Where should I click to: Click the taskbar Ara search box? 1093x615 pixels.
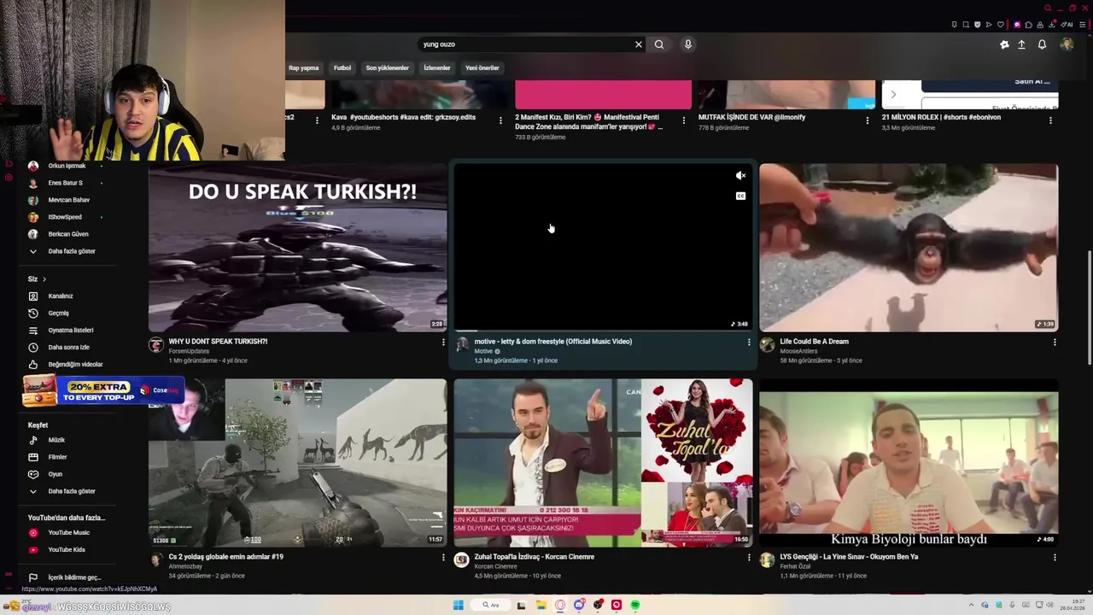tap(490, 605)
